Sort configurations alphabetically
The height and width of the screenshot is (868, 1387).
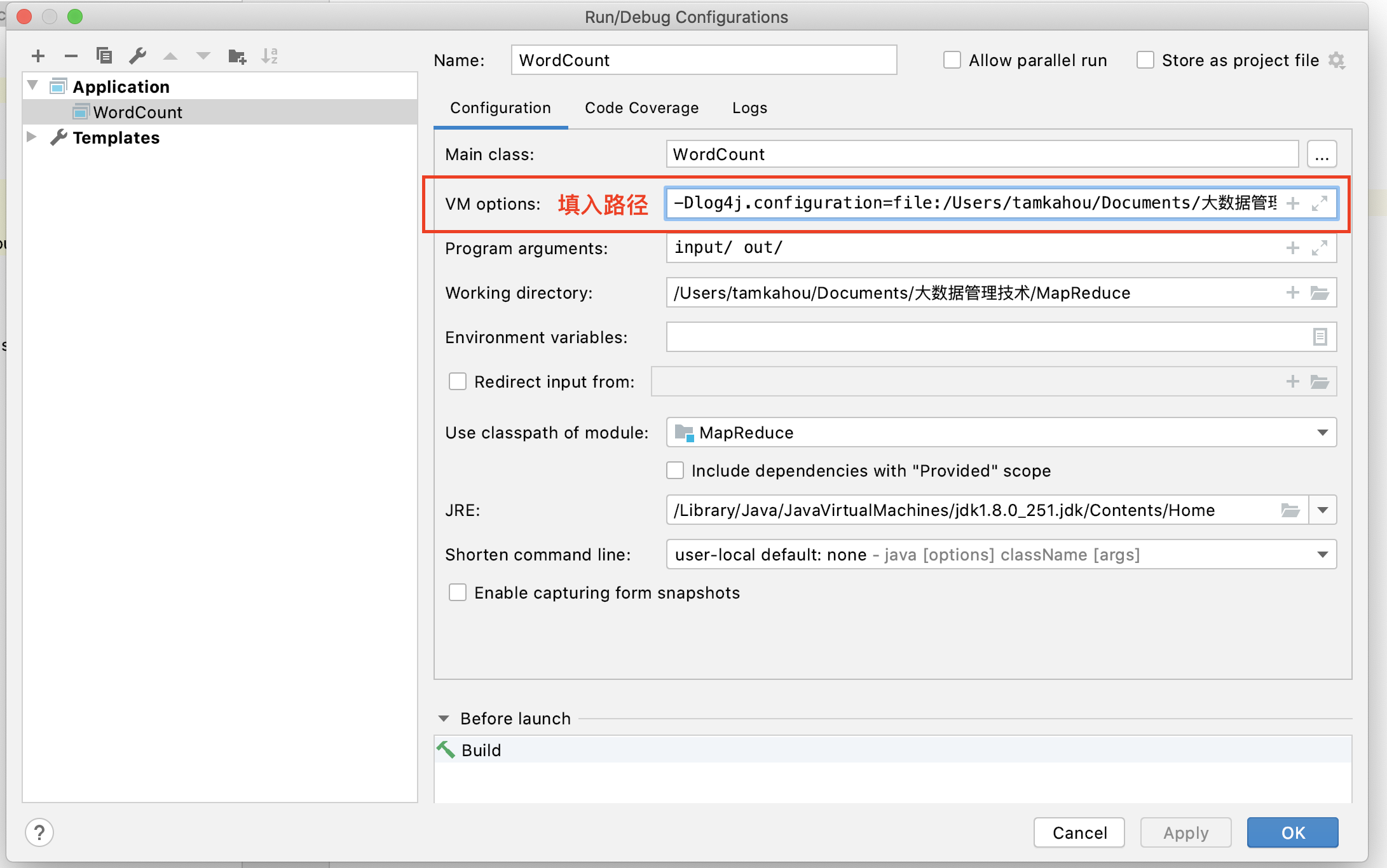[x=270, y=55]
